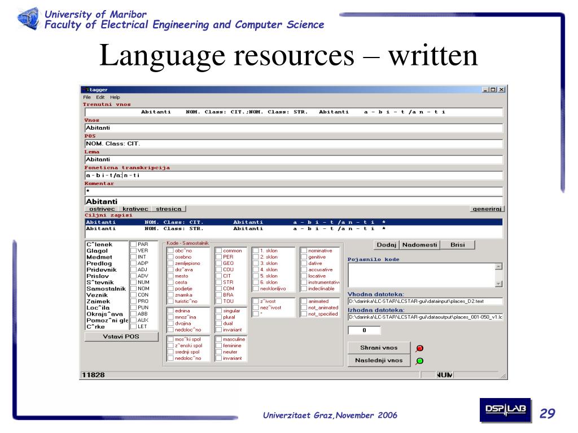
Task: Click the stresica button
Action: click(x=168, y=209)
